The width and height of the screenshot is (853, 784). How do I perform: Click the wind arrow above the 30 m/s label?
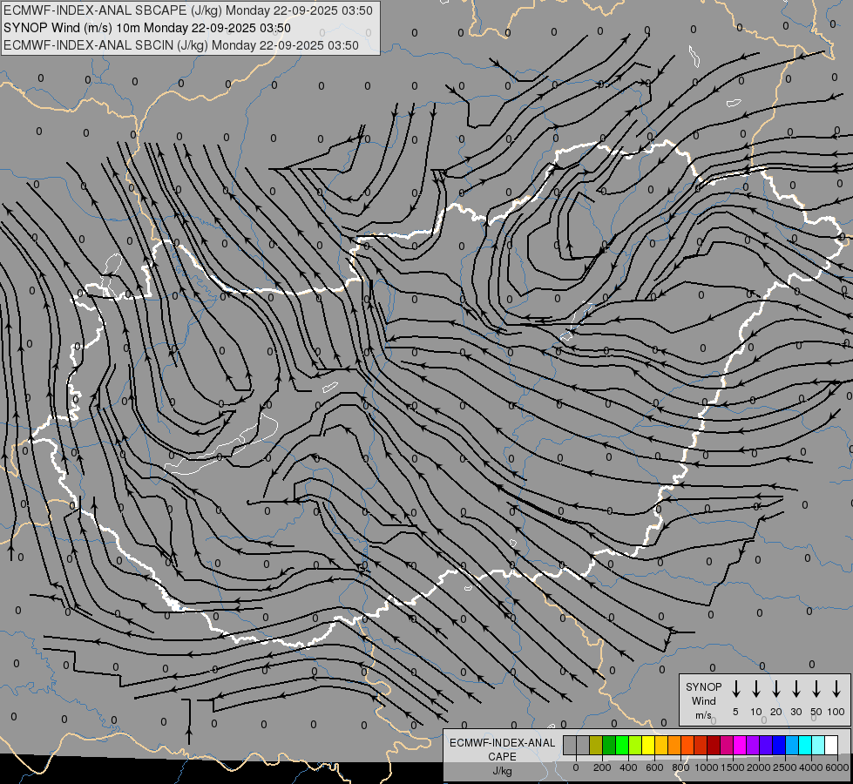(x=795, y=689)
